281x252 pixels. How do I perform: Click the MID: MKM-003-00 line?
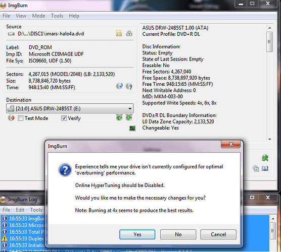163,96
